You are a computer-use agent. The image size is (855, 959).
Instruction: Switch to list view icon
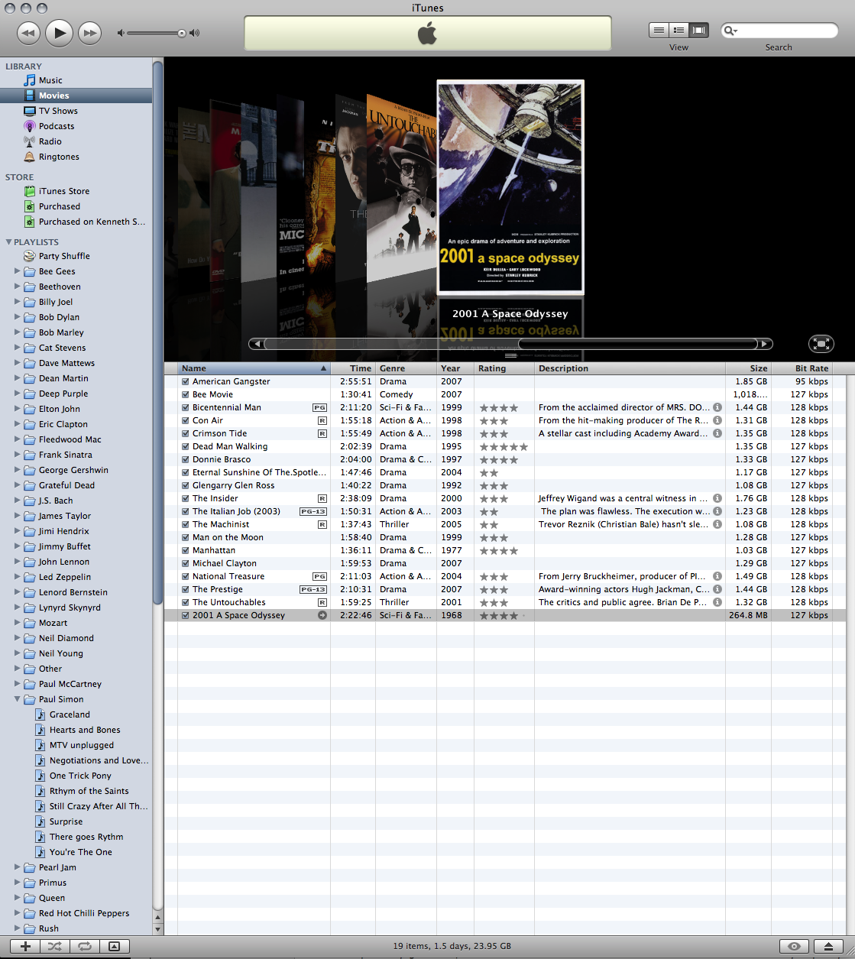point(658,31)
